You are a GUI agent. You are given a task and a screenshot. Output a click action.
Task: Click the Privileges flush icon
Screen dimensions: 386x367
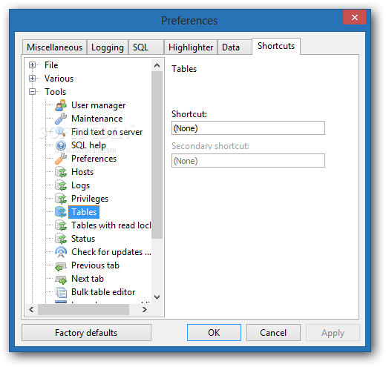[61, 199]
